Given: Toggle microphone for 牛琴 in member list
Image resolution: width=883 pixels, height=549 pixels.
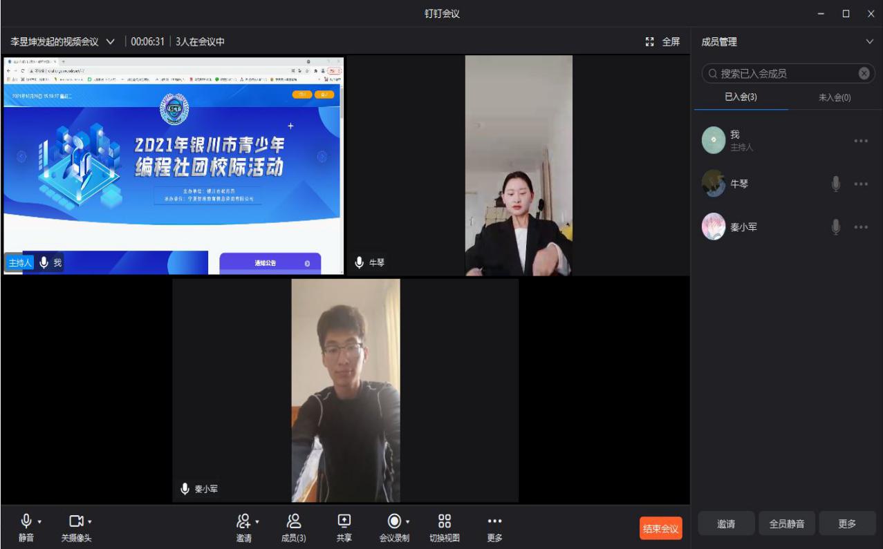Looking at the screenshot, I should (836, 184).
